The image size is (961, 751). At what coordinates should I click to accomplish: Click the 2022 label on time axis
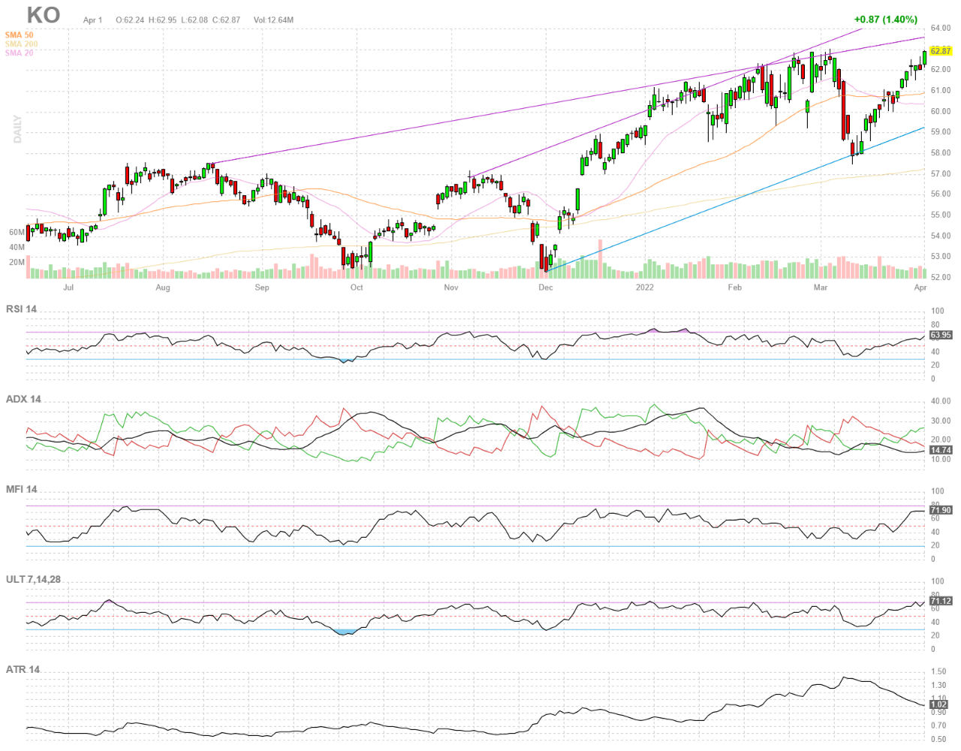pos(644,288)
